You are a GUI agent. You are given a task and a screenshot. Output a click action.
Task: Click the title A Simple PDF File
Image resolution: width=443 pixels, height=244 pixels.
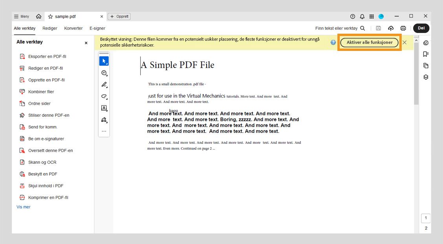pyautogui.click(x=178, y=65)
